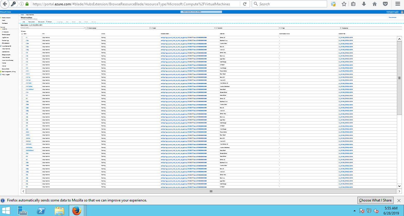Reload the page with the refresh icon
This screenshot has height=216, width=404.
pyautogui.click(x=245, y=4)
